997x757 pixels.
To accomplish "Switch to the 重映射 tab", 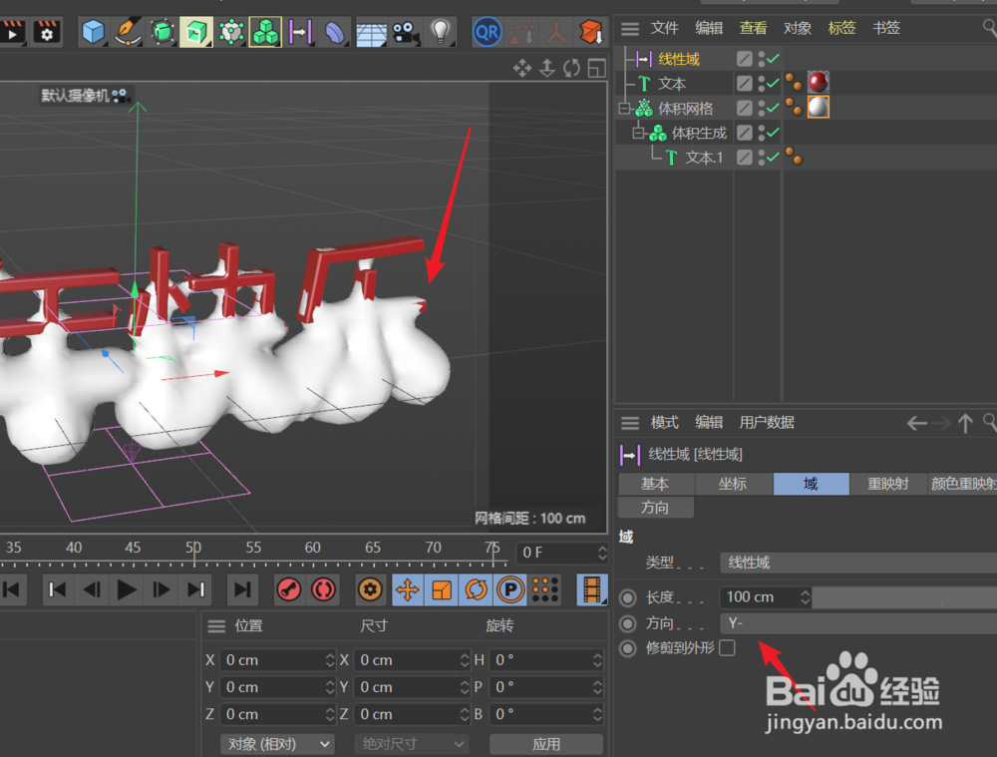I will click(x=887, y=484).
